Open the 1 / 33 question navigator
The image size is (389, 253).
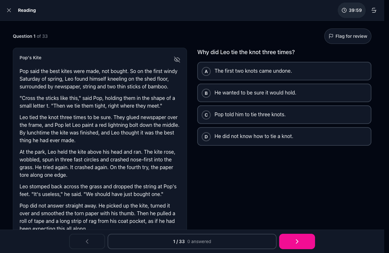click(192, 241)
